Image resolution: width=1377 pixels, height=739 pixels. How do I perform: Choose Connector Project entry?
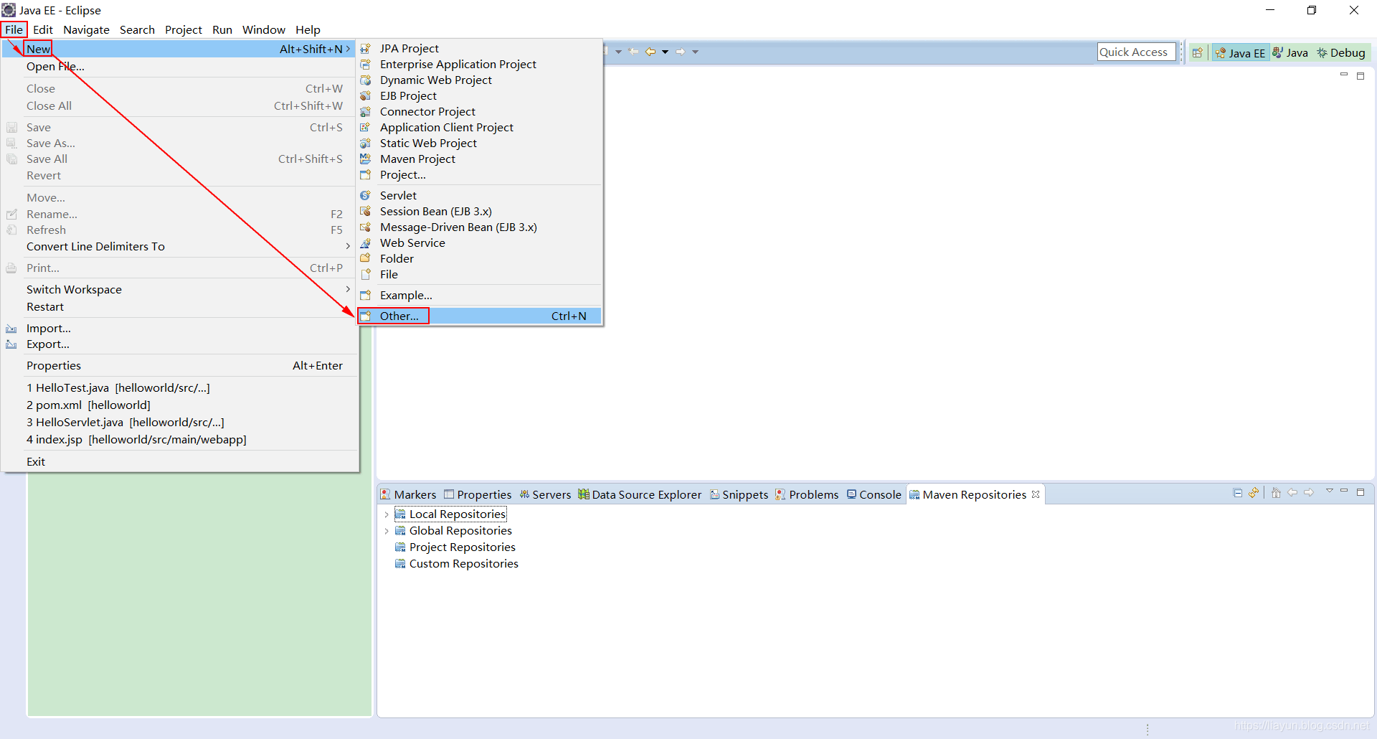(479, 111)
